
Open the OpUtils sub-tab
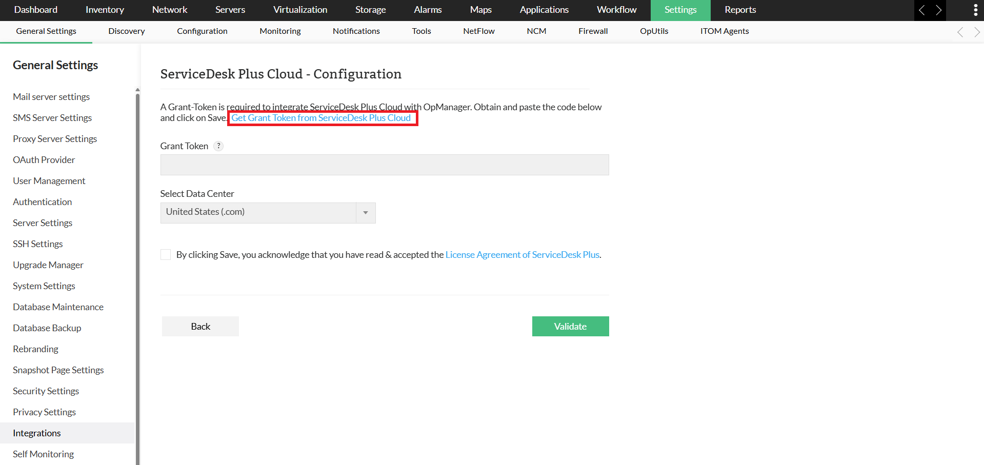point(654,31)
